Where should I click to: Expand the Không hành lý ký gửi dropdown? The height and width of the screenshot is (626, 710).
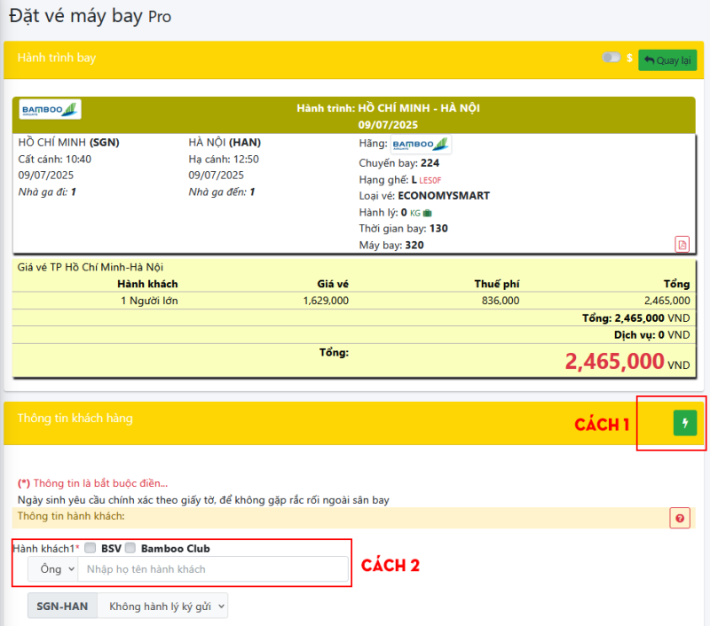(x=162, y=606)
